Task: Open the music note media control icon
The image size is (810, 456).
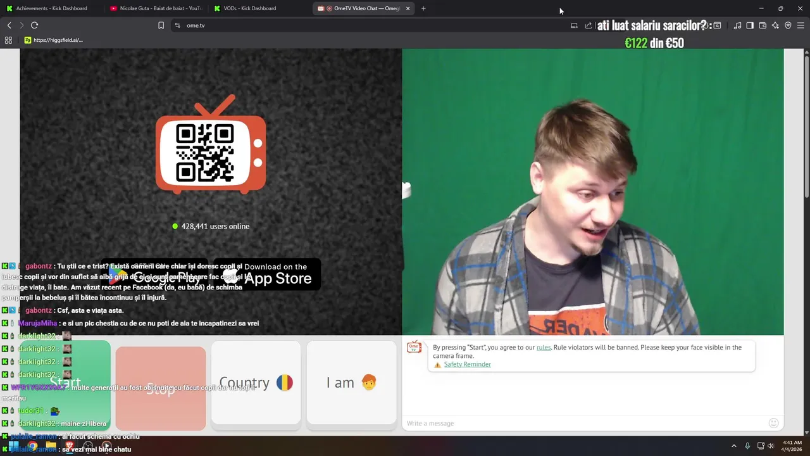Action: tap(737, 25)
